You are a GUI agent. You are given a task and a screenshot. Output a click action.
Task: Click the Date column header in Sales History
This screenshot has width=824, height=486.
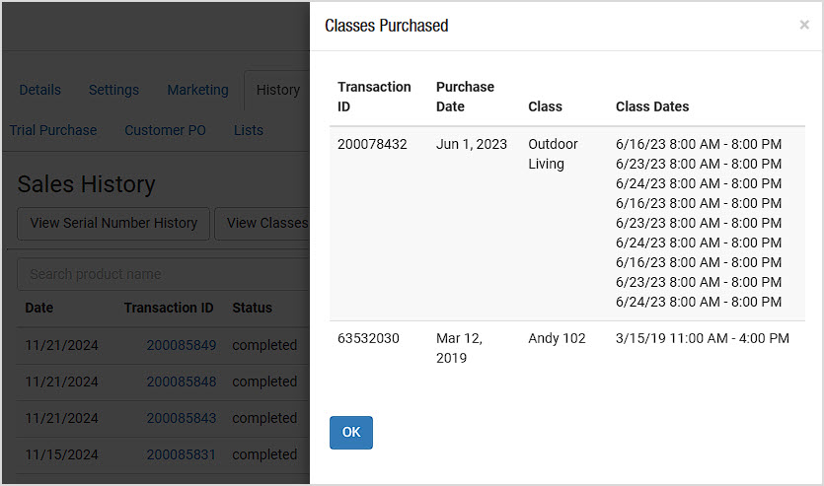(38, 308)
